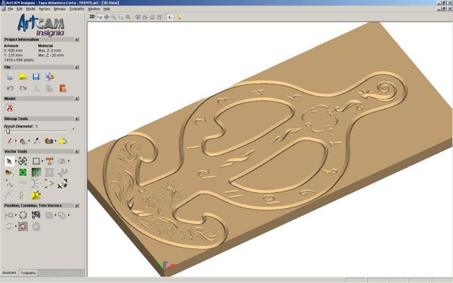Choose the Create Vector Text tool
The image size is (453, 283).
[49, 161]
